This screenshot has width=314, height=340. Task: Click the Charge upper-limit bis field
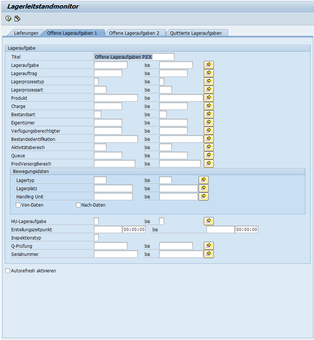[173, 106]
